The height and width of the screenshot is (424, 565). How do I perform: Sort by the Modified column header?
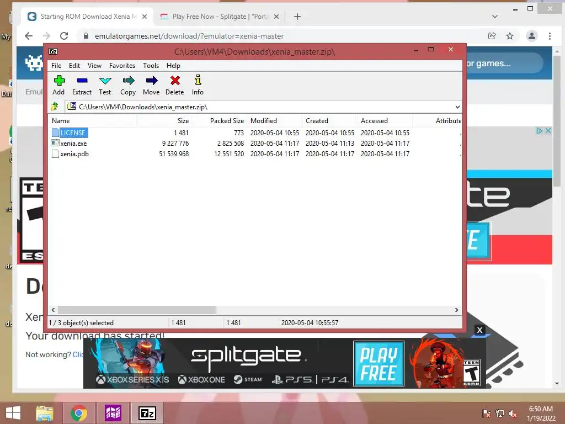click(x=275, y=121)
